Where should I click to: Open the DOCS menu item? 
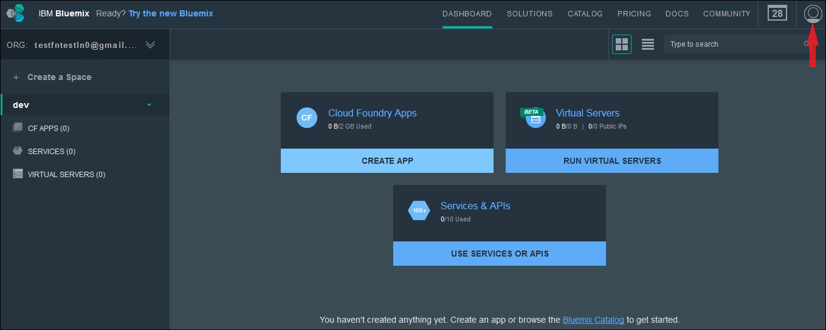point(677,13)
